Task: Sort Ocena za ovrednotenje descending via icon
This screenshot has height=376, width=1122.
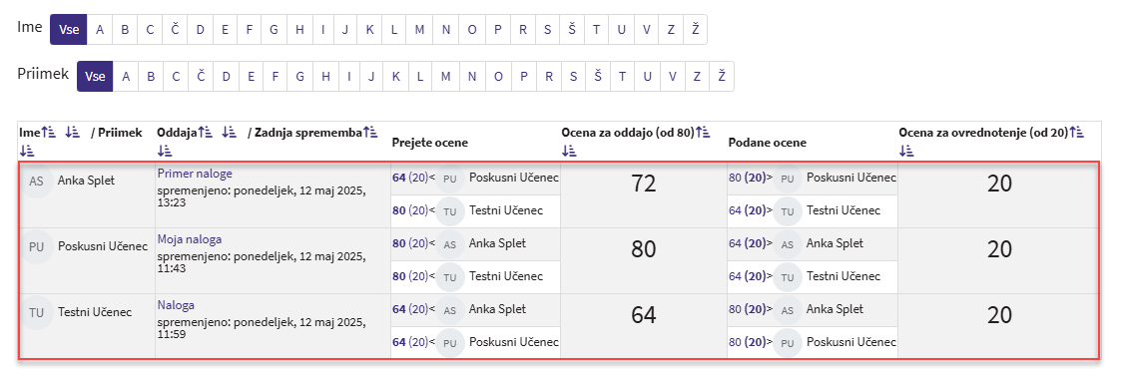Action: click(906, 151)
